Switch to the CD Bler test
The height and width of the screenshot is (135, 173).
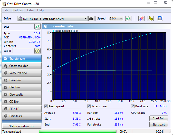tap(22, 102)
